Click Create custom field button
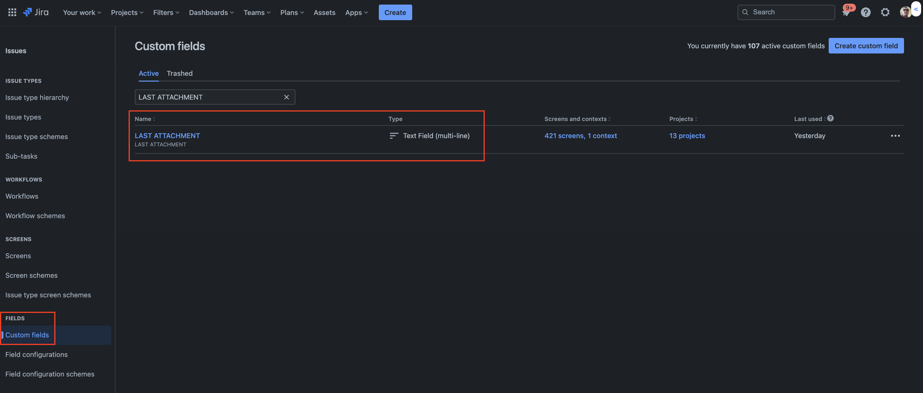 pyautogui.click(x=866, y=46)
